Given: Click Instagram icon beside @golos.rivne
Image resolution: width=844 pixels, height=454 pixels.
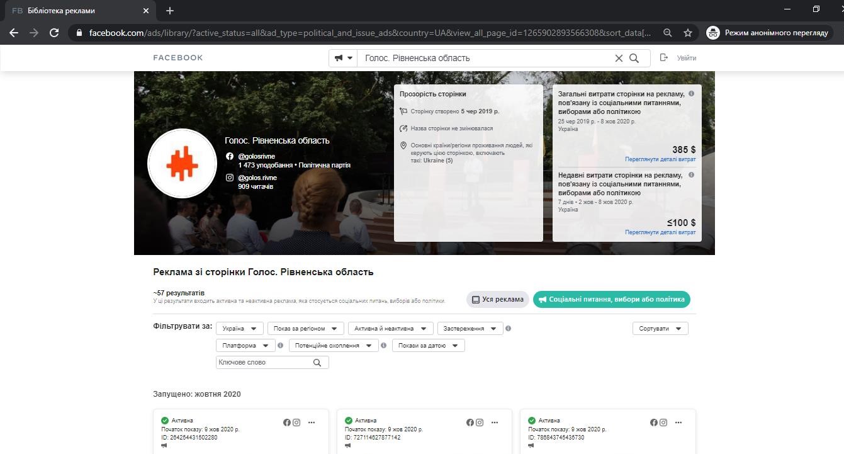Looking at the screenshot, I should [230, 178].
